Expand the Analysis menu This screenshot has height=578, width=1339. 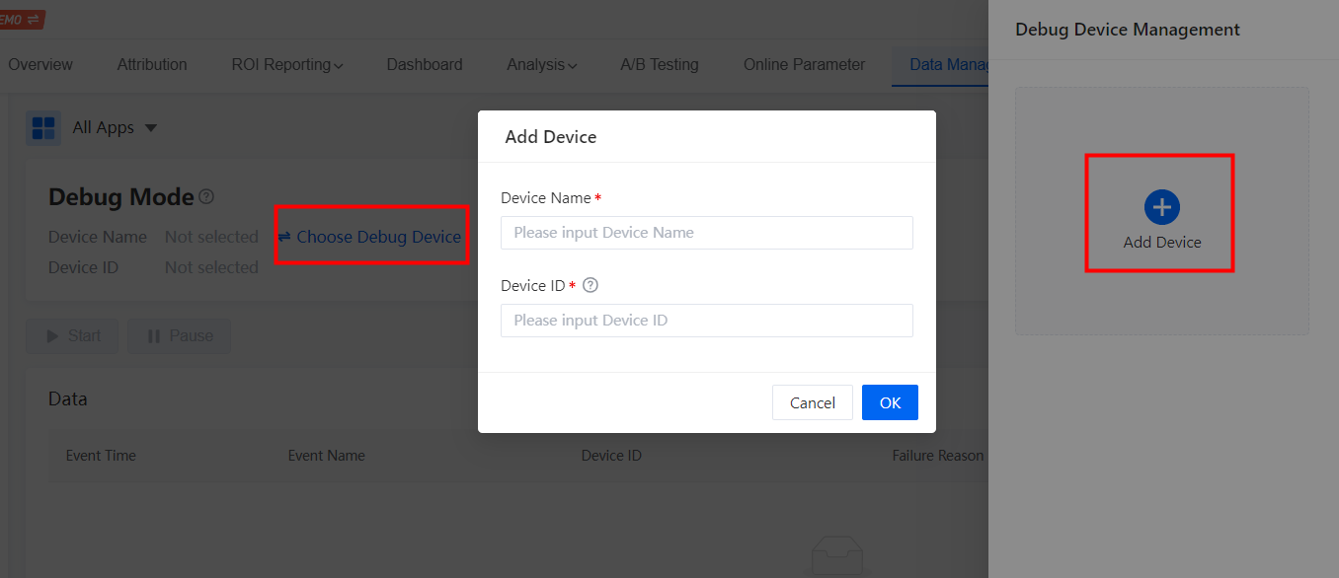click(541, 64)
